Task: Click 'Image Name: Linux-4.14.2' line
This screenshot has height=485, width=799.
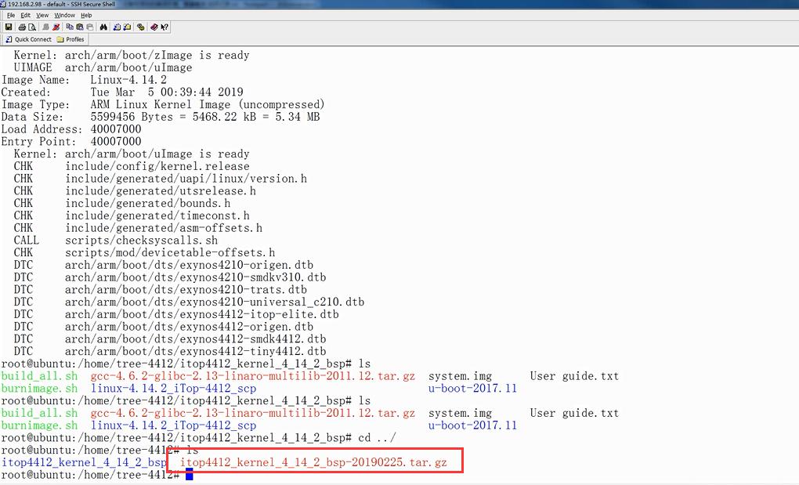Action: pyautogui.click(x=84, y=79)
